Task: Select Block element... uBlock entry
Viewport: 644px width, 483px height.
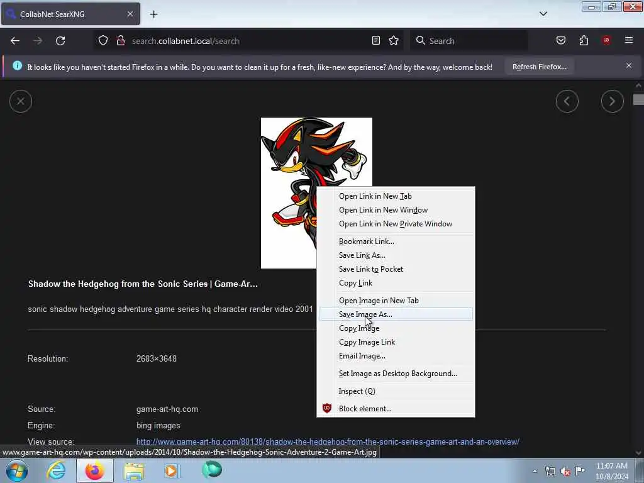Action: click(396, 409)
